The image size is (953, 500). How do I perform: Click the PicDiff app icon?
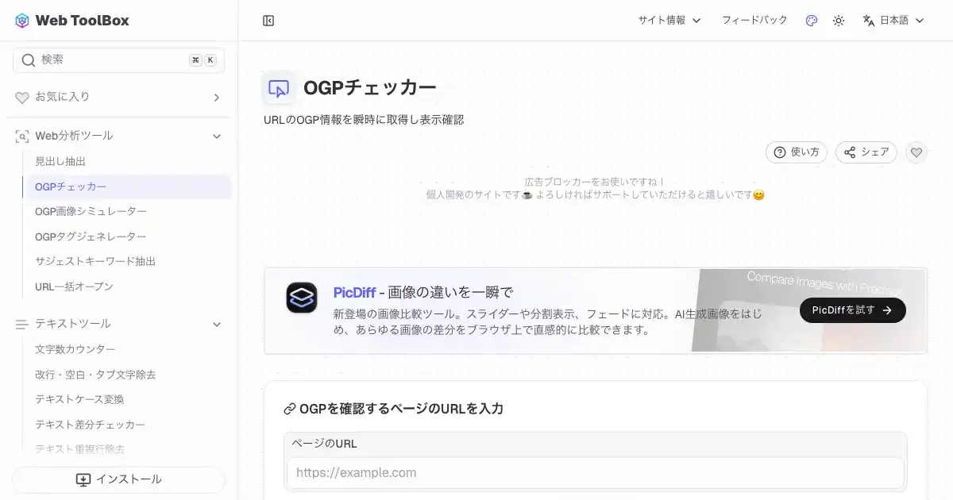pos(302,298)
